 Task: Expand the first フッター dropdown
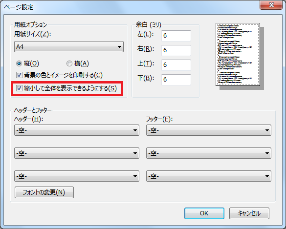(209, 130)
